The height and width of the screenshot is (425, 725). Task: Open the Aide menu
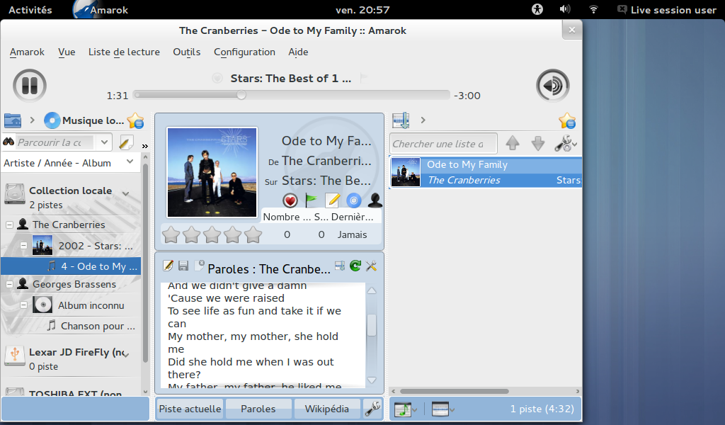coord(298,52)
